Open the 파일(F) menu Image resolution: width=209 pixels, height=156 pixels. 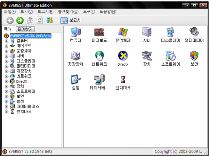(10, 12)
